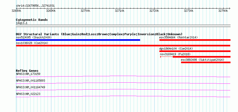Click the red esv3584664 variant bar
238x112 pixels.
point(195,40)
